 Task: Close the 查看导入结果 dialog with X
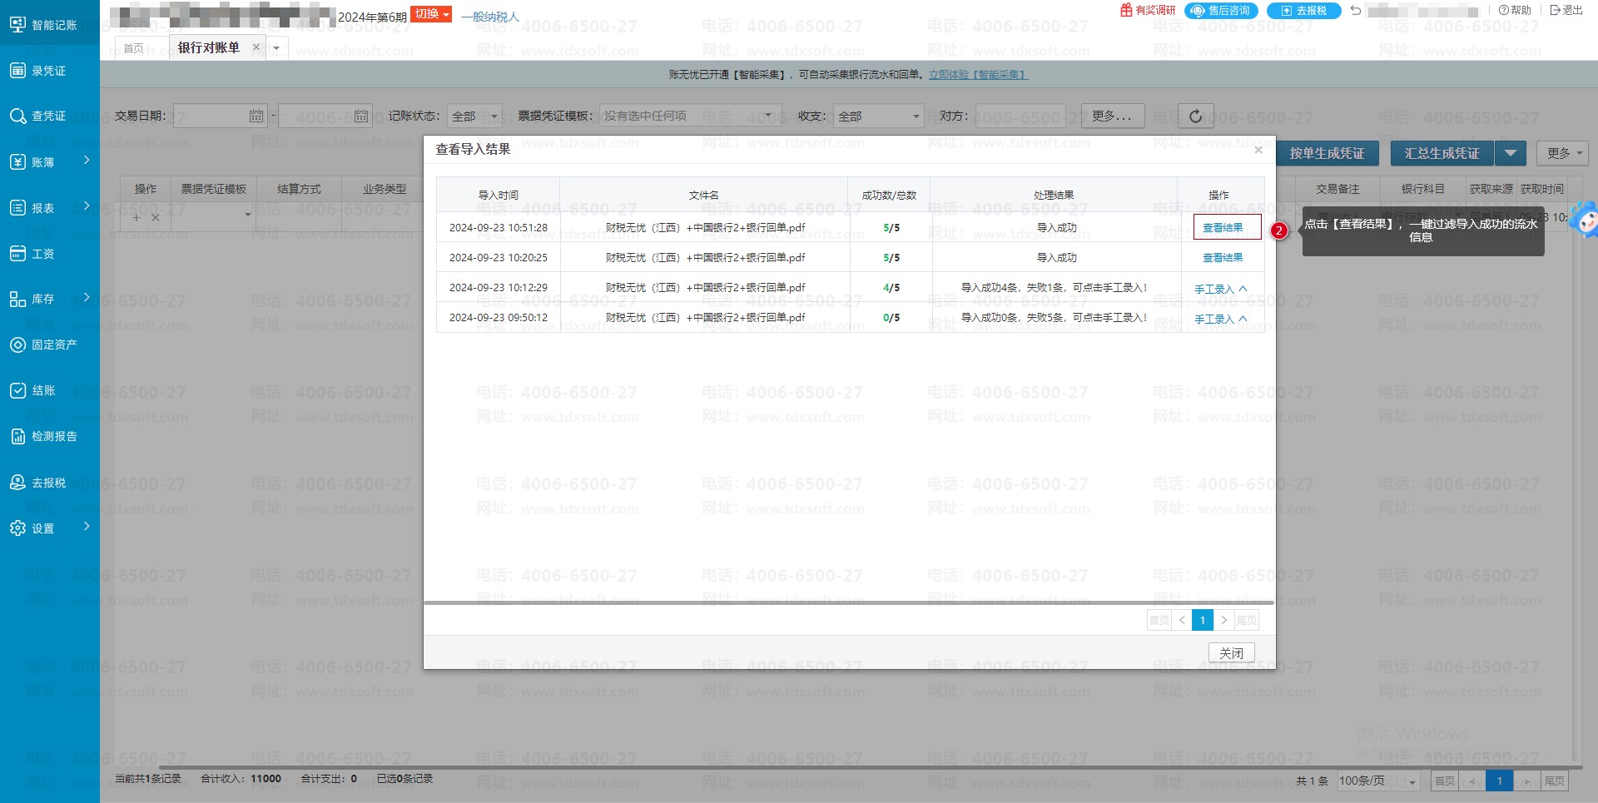click(1258, 150)
